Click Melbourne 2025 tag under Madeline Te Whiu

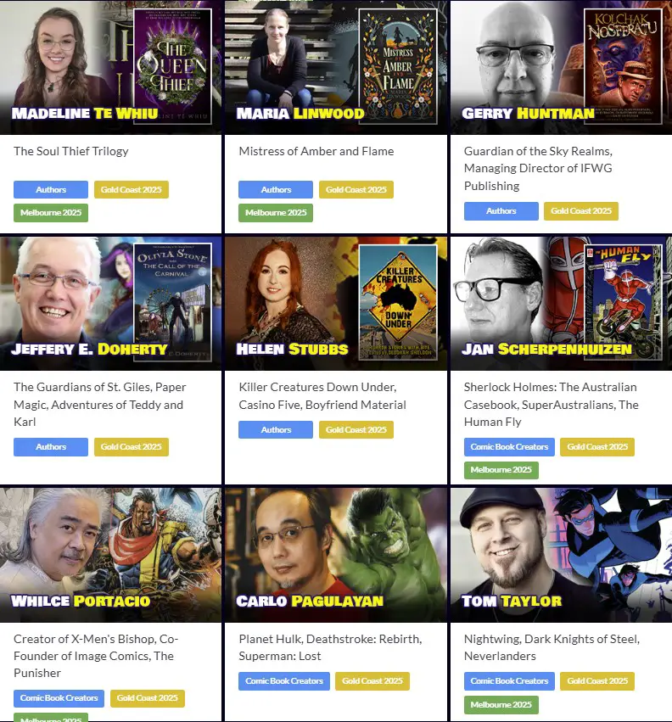click(x=51, y=213)
